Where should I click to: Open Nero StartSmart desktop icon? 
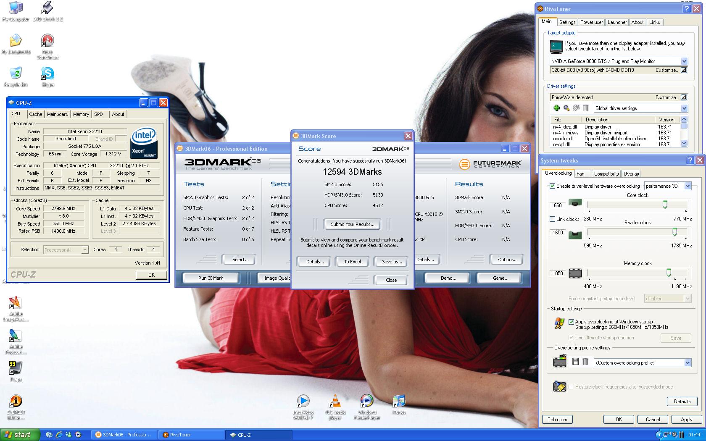(x=47, y=46)
